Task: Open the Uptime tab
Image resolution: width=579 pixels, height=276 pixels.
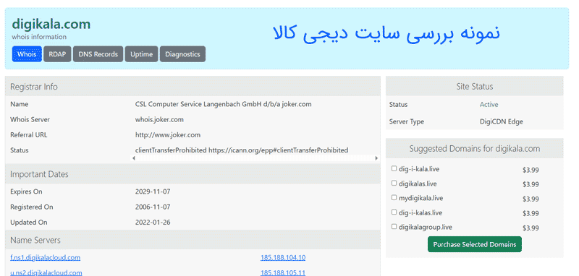Action: point(141,54)
